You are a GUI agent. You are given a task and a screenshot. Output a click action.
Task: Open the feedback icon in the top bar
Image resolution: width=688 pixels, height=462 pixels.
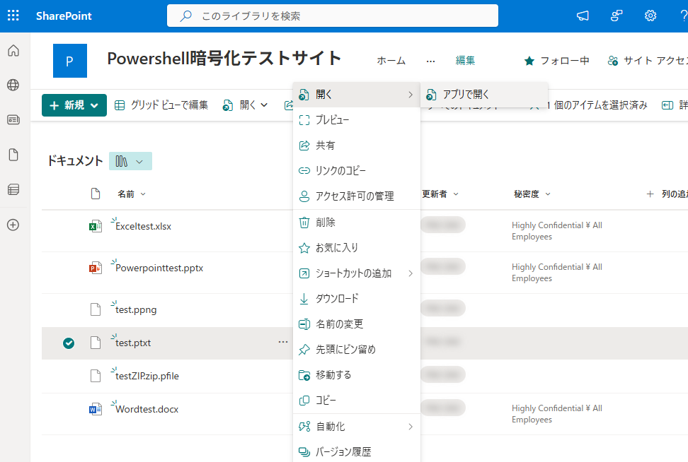(x=616, y=16)
